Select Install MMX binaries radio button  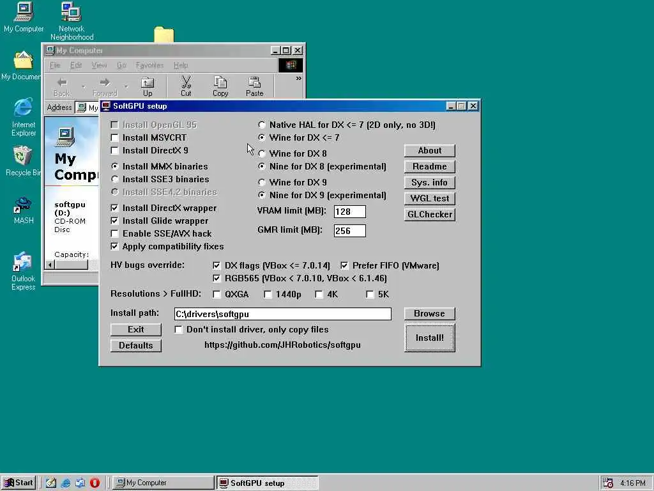115,166
